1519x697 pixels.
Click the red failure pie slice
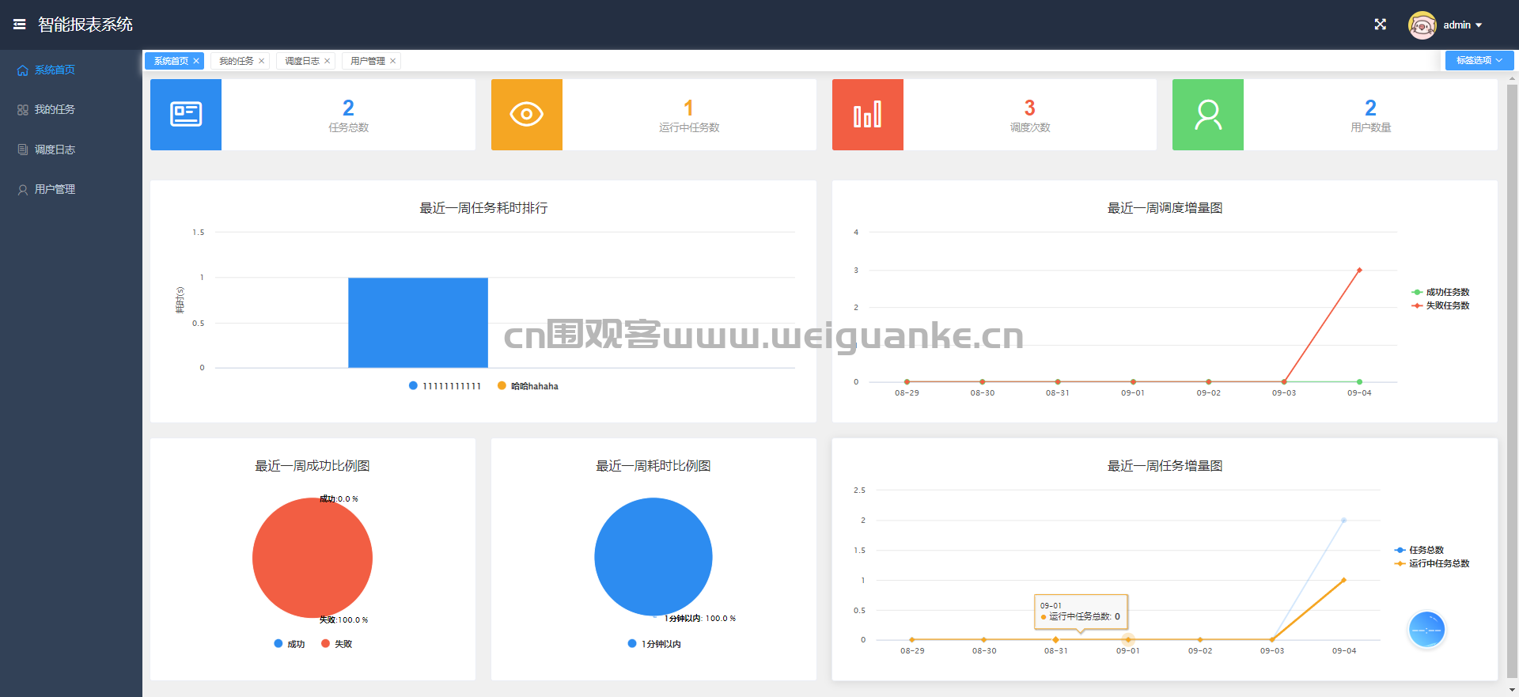(313, 558)
